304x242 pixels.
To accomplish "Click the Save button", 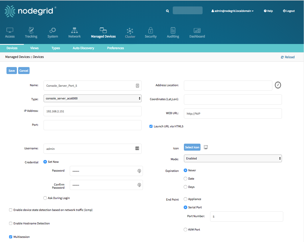I will (x=12, y=71).
